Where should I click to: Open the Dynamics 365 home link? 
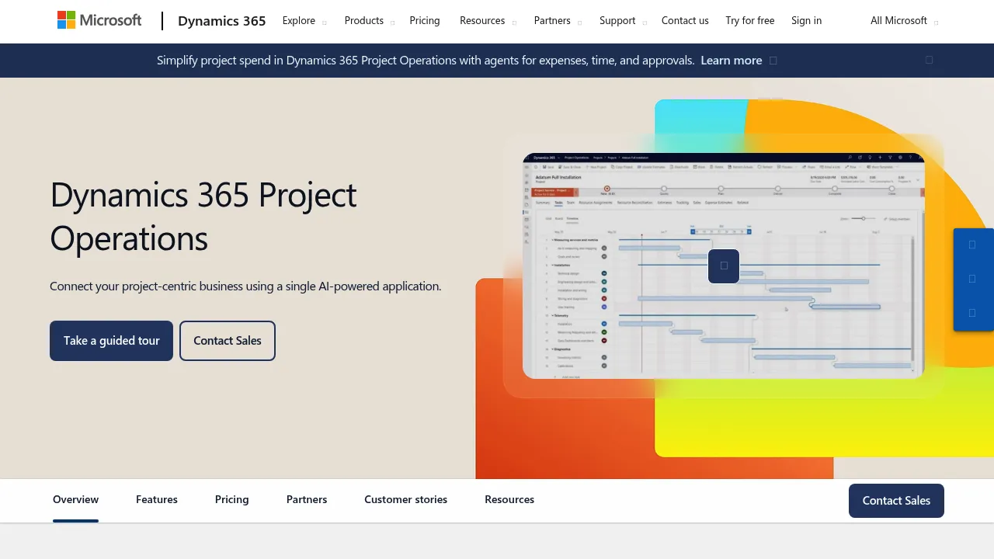222,21
